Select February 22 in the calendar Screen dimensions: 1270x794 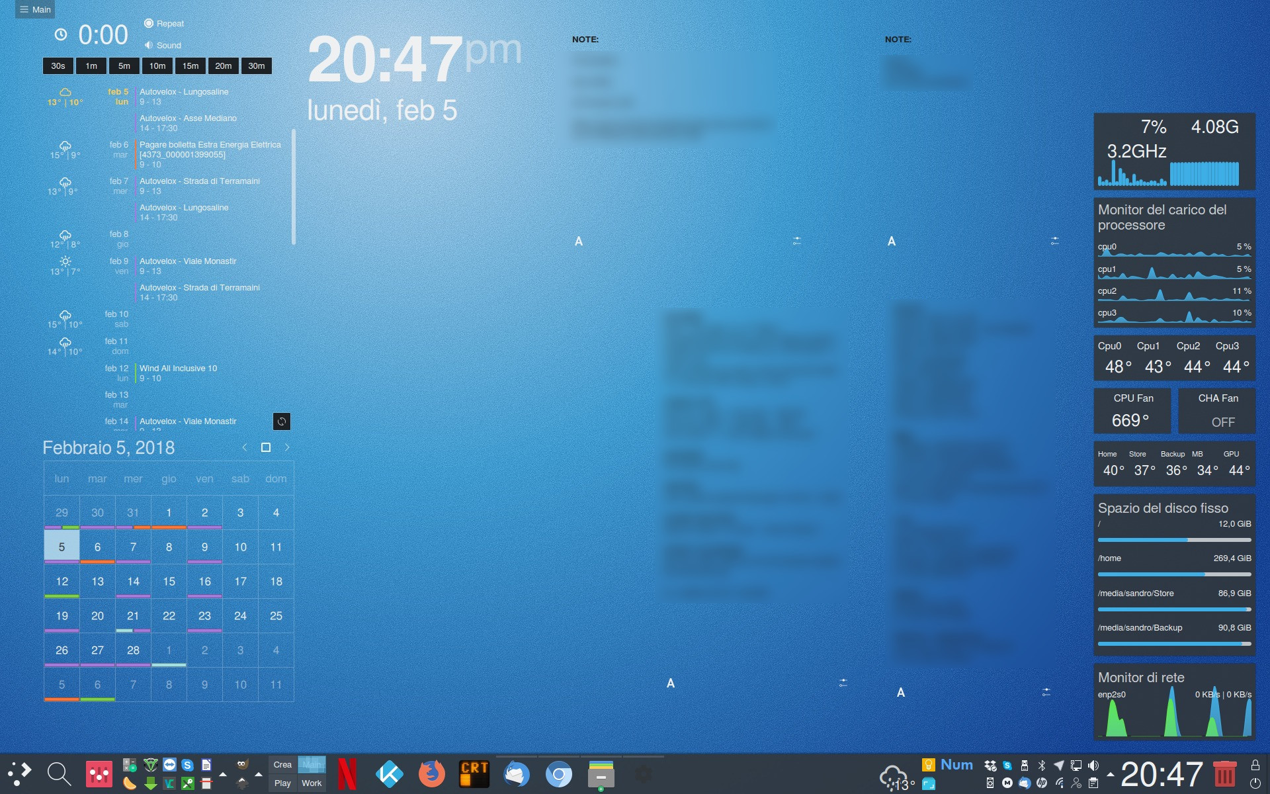(169, 615)
